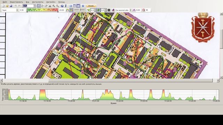Open the Файл menu
The width and height of the screenshot is (223, 125).
click(5, 2)
